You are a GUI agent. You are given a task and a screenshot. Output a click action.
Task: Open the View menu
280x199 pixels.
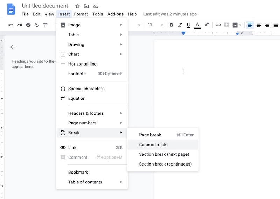pyautogui.click(x=49, y=14)
